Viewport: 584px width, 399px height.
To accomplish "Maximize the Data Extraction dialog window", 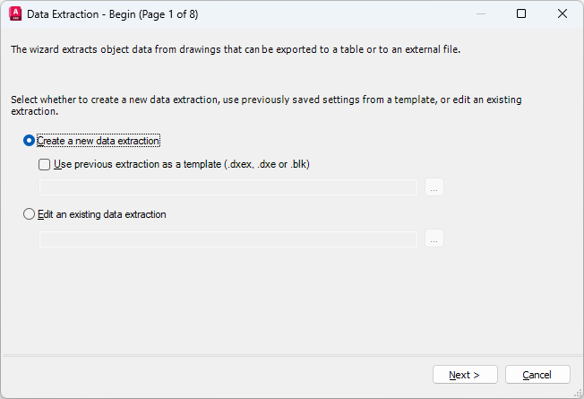I will [521, 14].
